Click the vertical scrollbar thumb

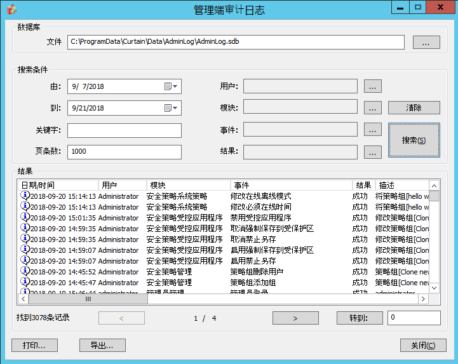tap(434, 196)
